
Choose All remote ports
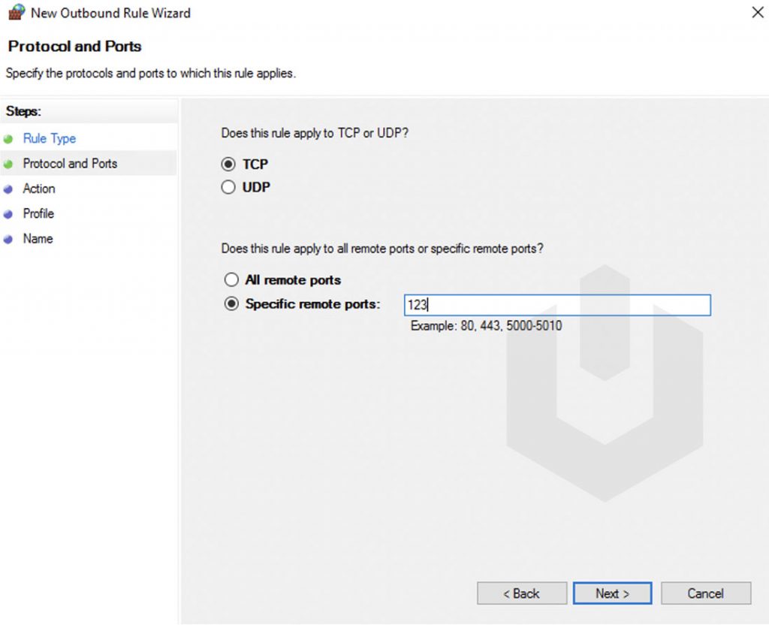pyautogui.click(x=231, y=279)
